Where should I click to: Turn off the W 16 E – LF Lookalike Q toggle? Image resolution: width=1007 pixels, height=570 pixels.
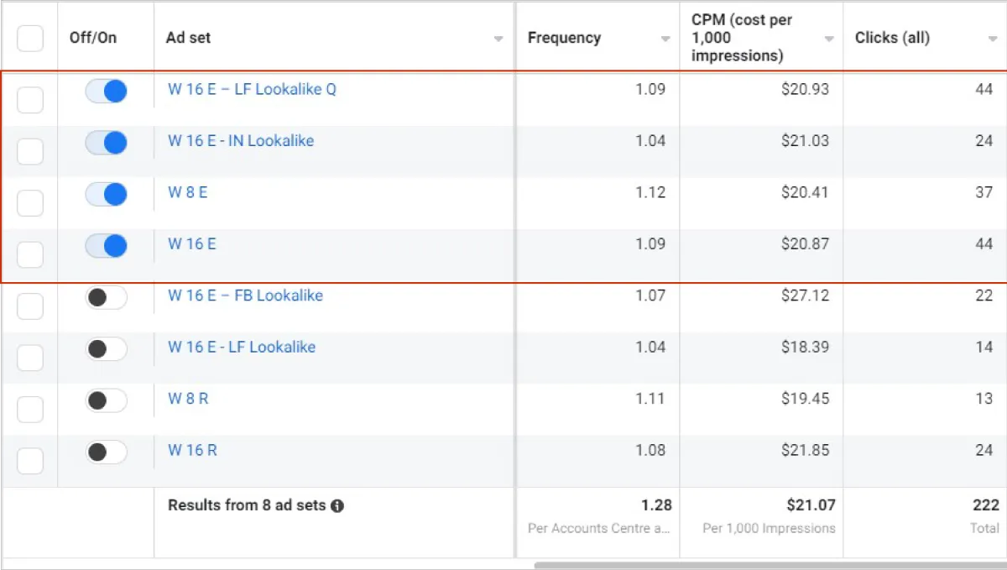106,92
